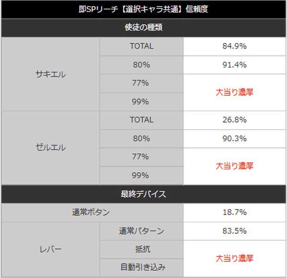Image resolution: width=287 pixels, height=278 pixels.
Task: Click the 83.5% value cell
Action: click(235, 231)
